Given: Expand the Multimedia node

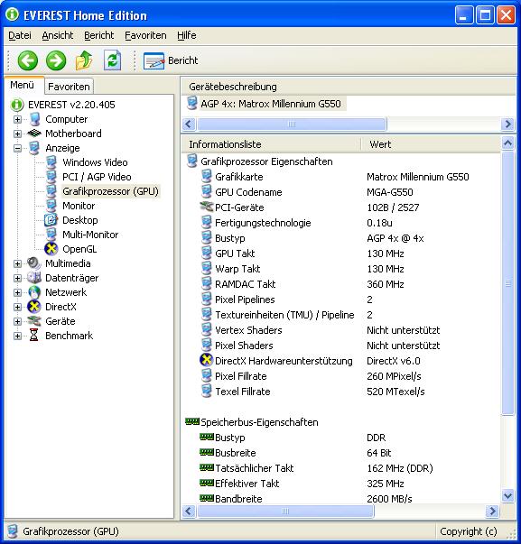Looking at the screenshot, I should coord(17,263).
